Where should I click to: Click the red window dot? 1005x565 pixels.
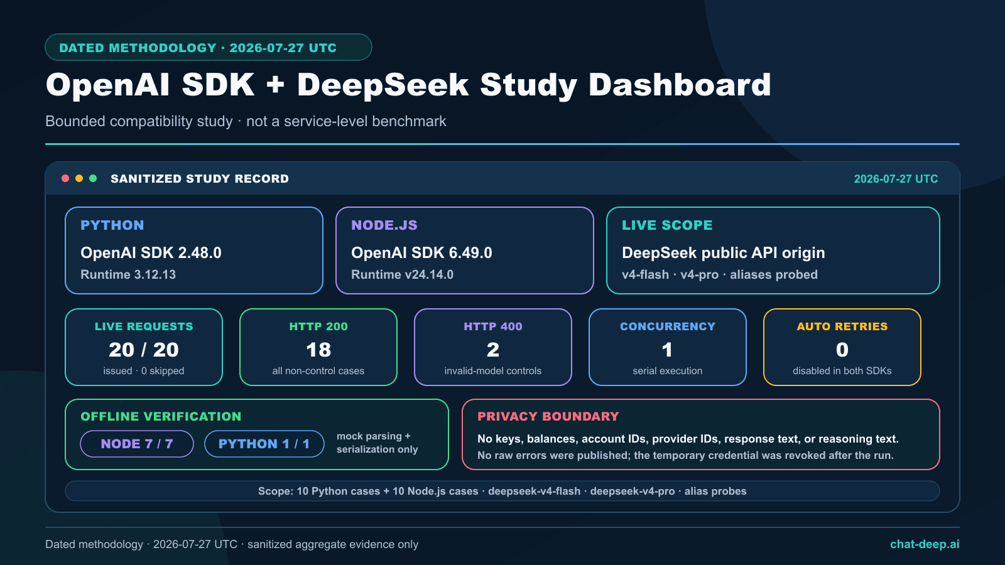pos(65,178)
